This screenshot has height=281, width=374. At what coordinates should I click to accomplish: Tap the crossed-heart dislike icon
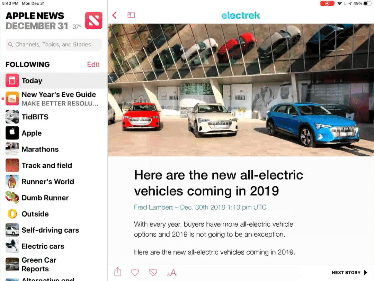pyautogui.click(x=153, y=272)
